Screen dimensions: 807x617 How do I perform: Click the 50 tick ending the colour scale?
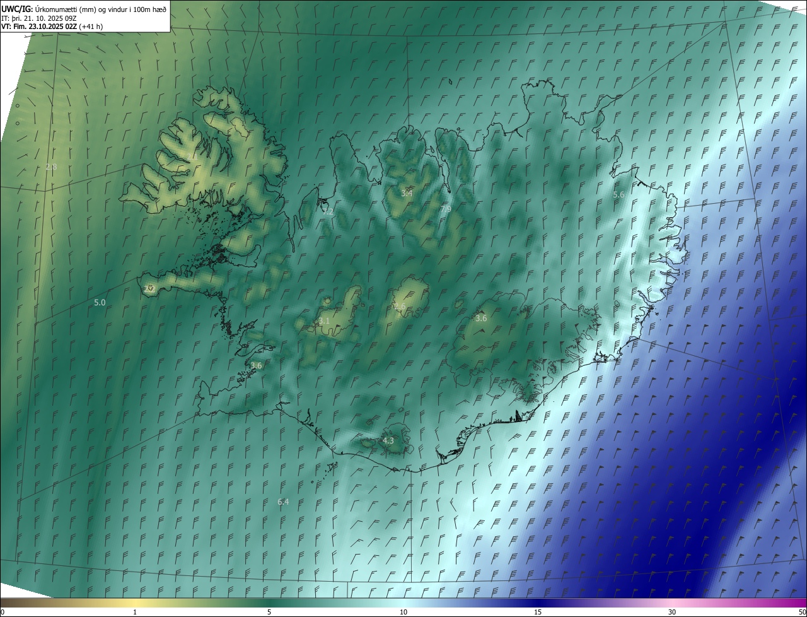click(802, 612)
